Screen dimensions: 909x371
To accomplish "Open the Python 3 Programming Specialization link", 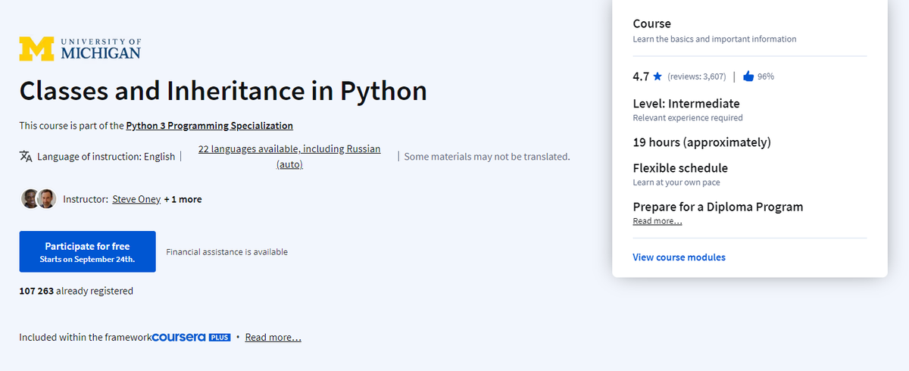I will [209, 126].
